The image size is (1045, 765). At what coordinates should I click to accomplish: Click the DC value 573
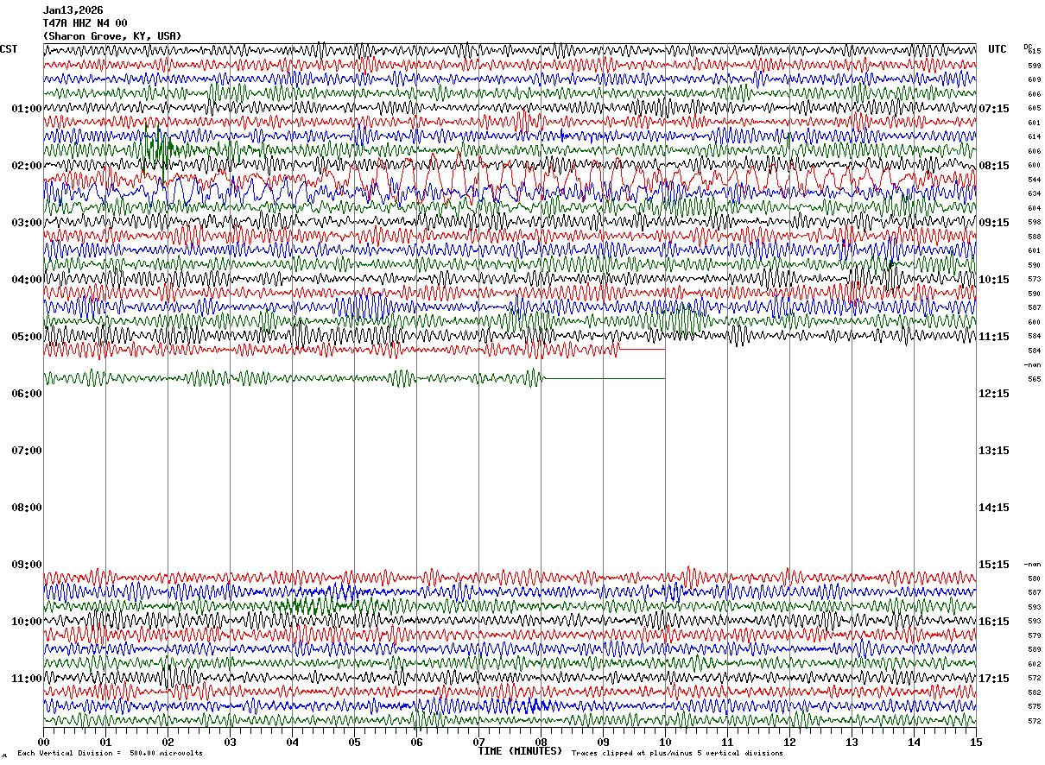1034,280
